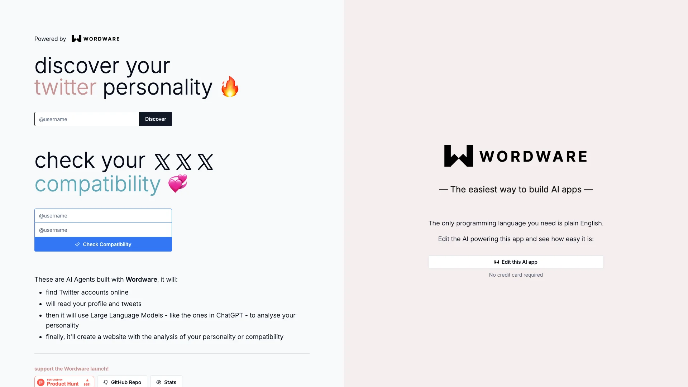This screenshot has width=688, height=387.
Task: Click the third X (Twitter) icon
Action: coord(205,160)
